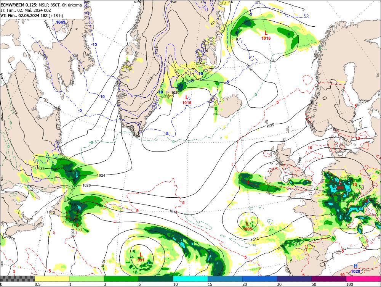Select the dark green 5–10 legend band
This screenshot has height=287, width=381.
pyautogui.click(x=156, y=279)
